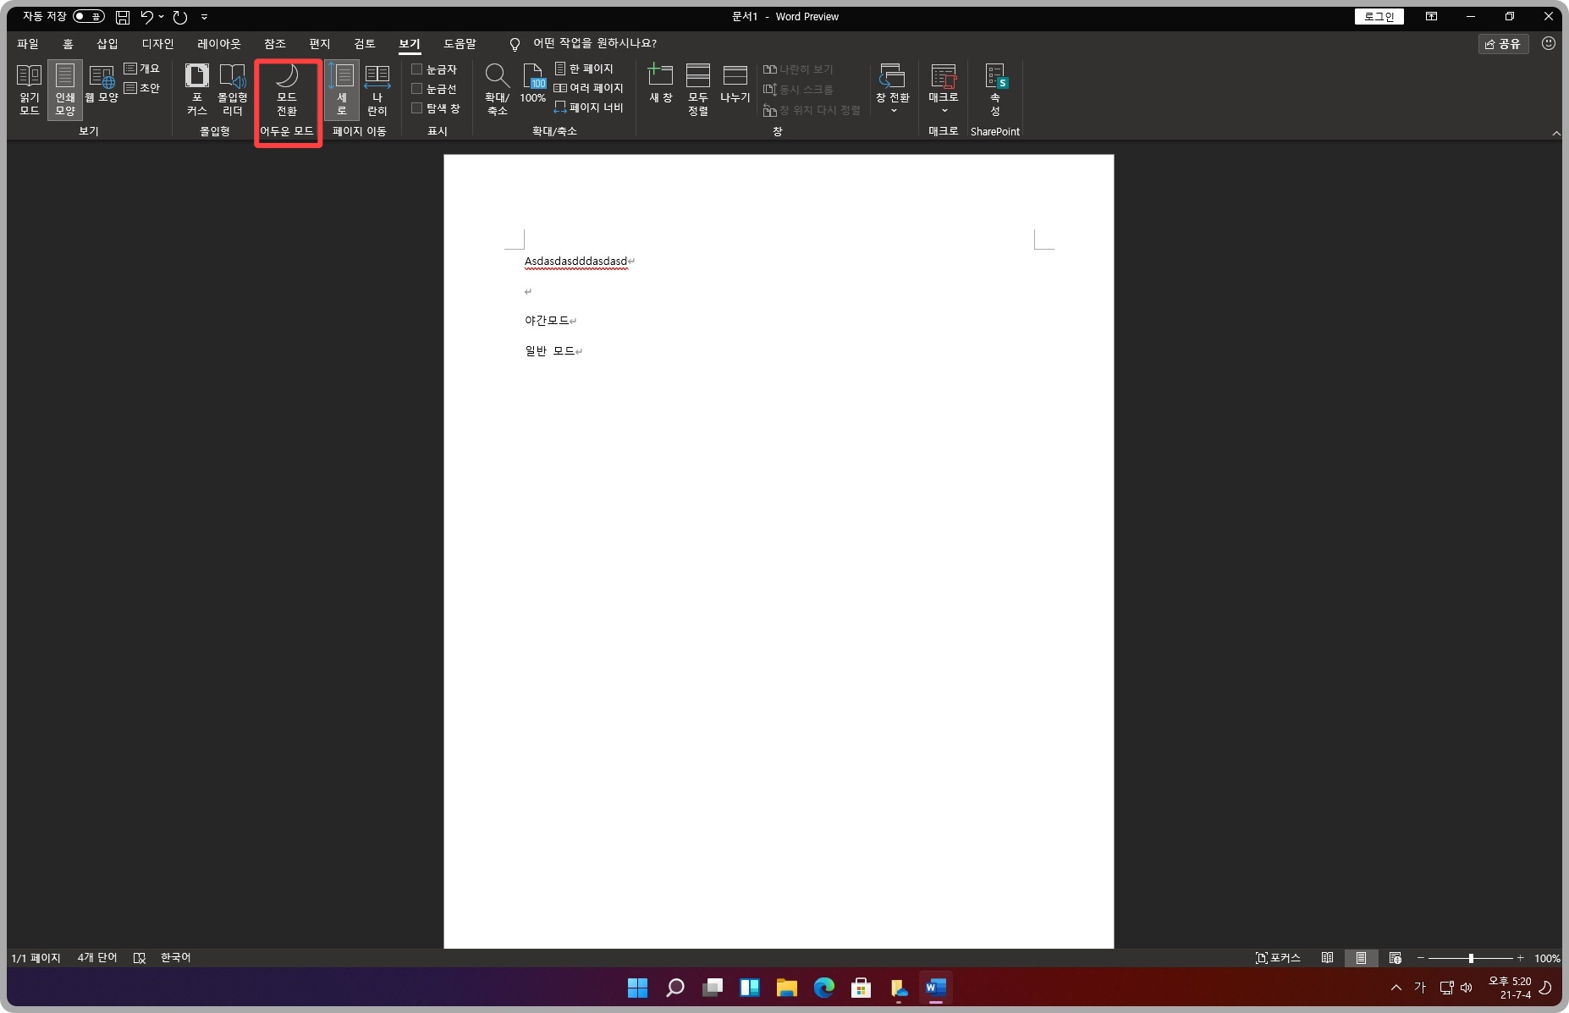Select Vertical page movement (세로)

pyautogui.click(x=342, y=89)
